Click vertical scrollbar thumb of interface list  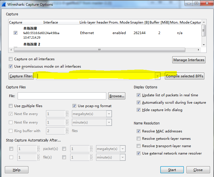203,30
